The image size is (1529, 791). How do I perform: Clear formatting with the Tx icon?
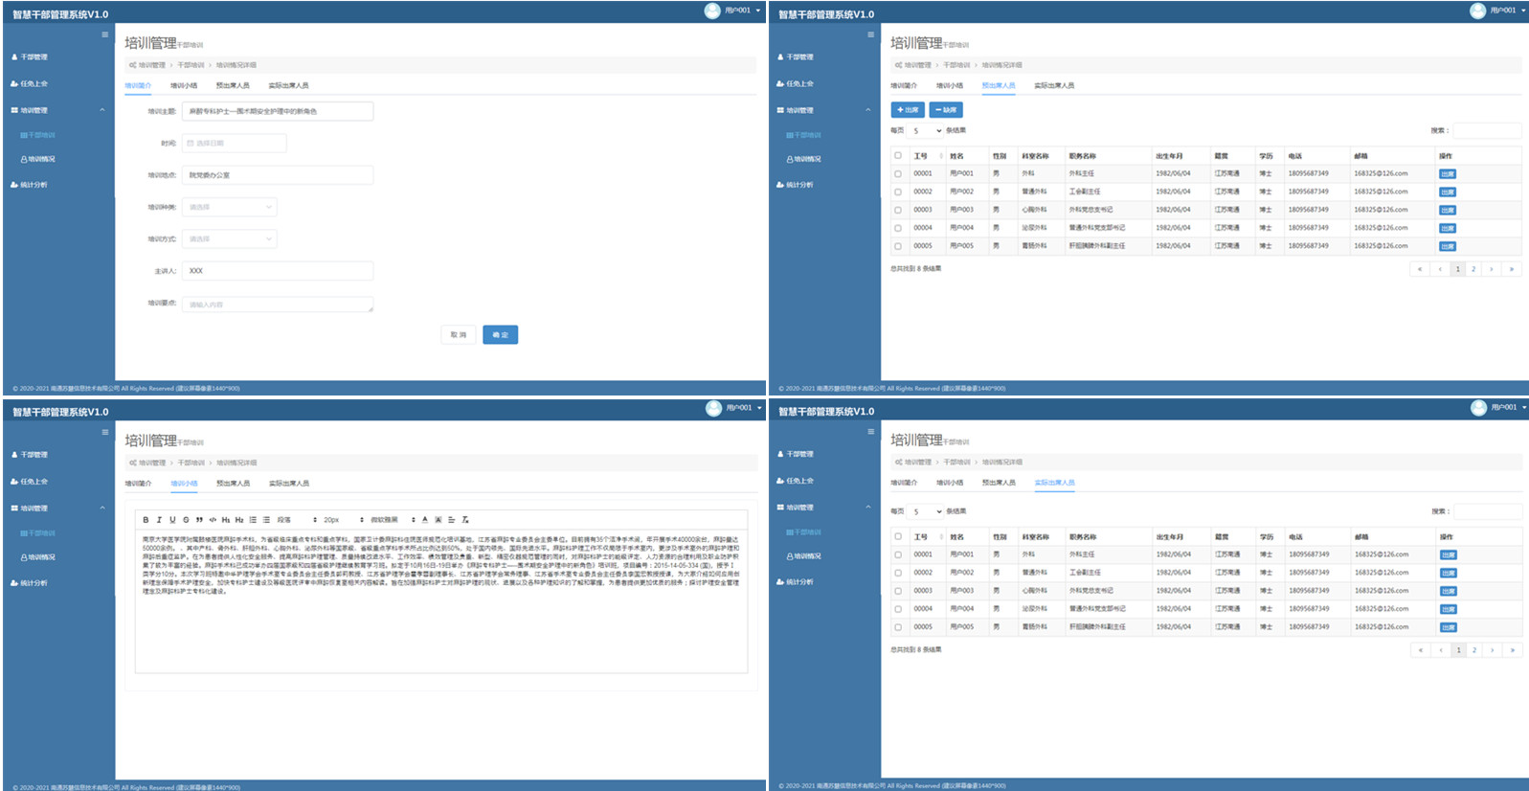coord(465,520)
